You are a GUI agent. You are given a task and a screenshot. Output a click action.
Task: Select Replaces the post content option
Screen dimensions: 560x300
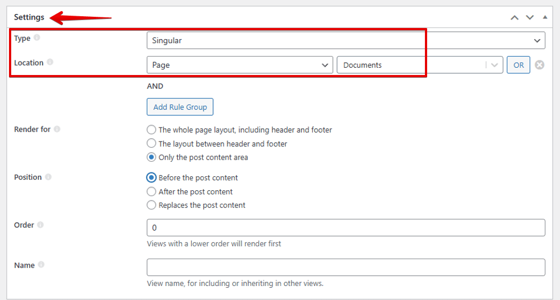[151, 205]
